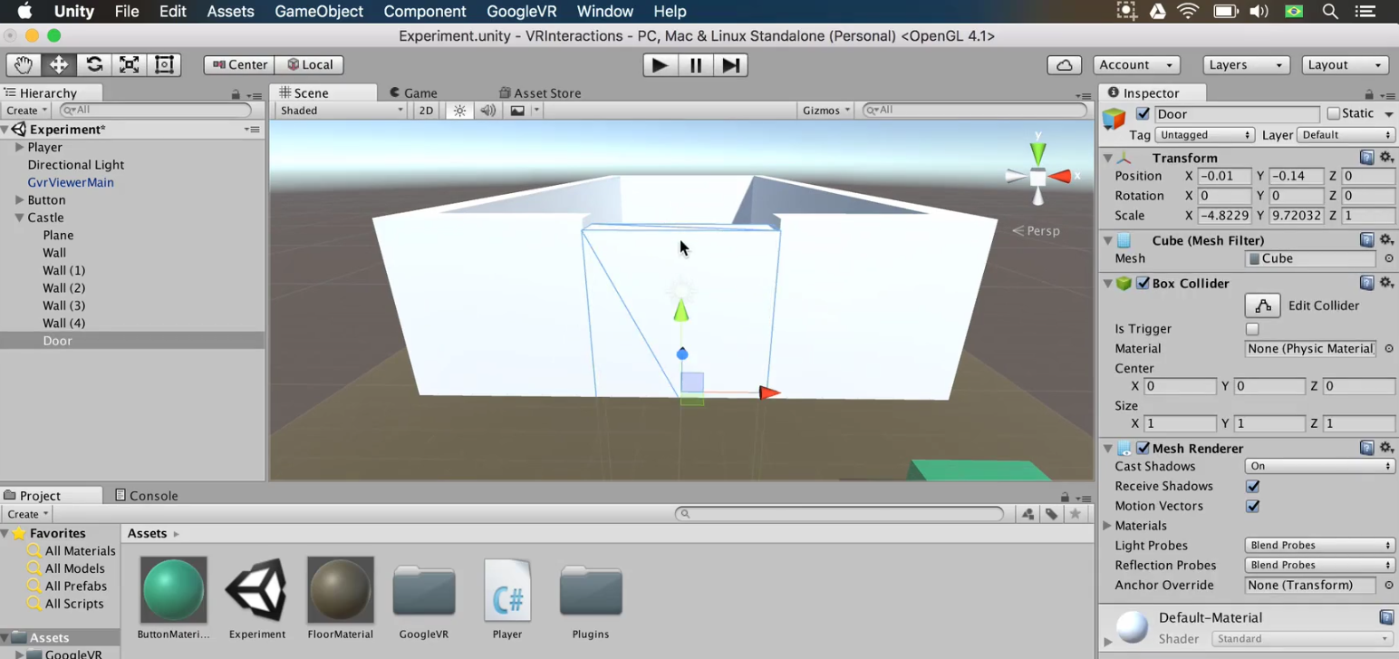Open the GoogleVR menu

[x=521, y=11]
